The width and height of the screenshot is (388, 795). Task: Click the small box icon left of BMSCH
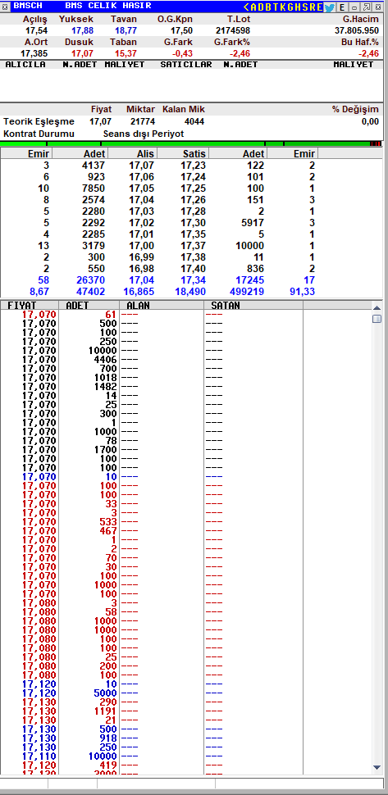tap(5, 7)
